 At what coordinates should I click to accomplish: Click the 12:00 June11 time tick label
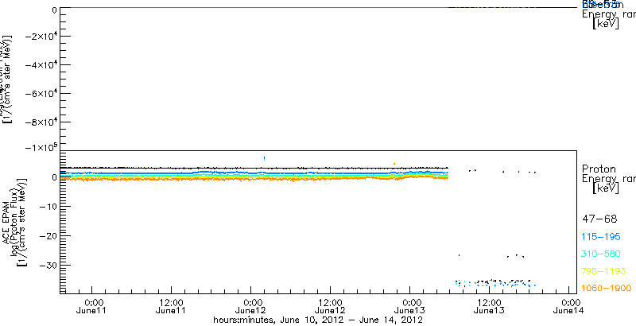click(x=172, y=307)
